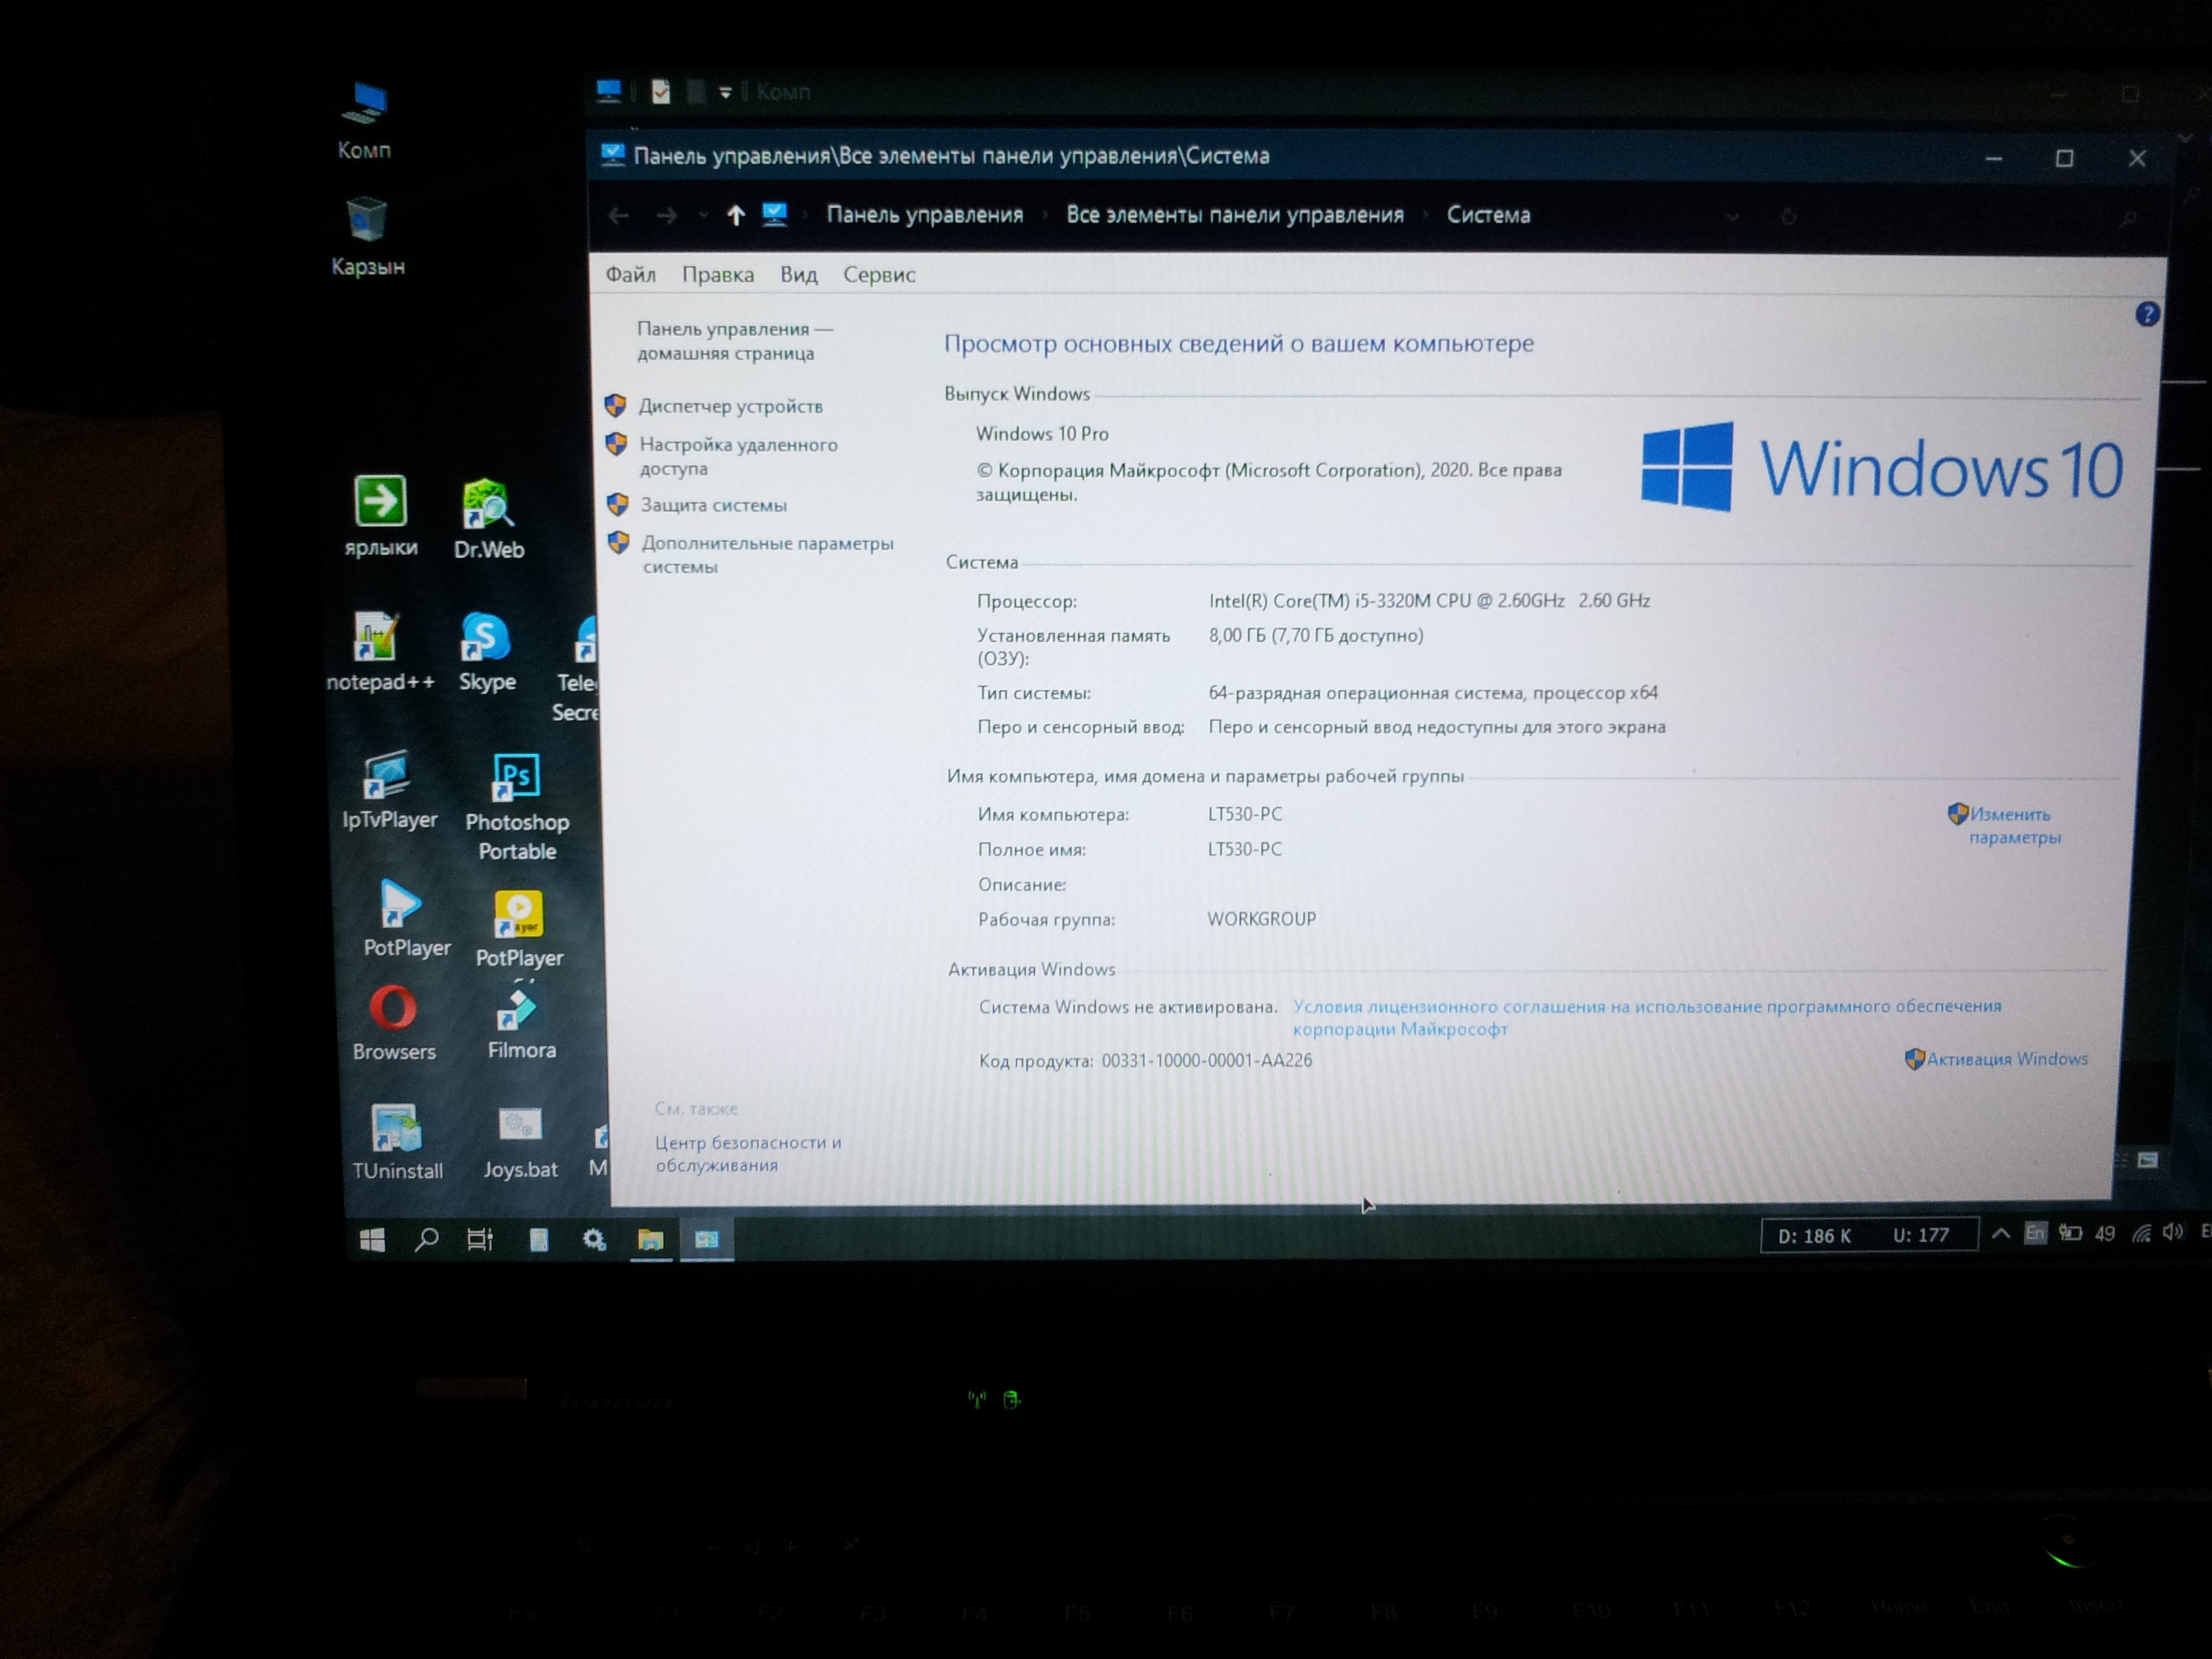The width and height of the screenshot is (2212, 1659).
Task: Open the Windows Start button
Action: tap(372, 1240)
